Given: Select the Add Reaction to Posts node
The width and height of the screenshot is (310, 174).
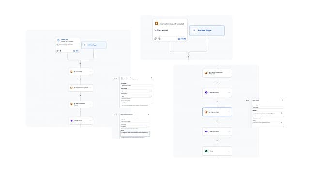Looking at the screenshot, I should click(x=81, y=88).
